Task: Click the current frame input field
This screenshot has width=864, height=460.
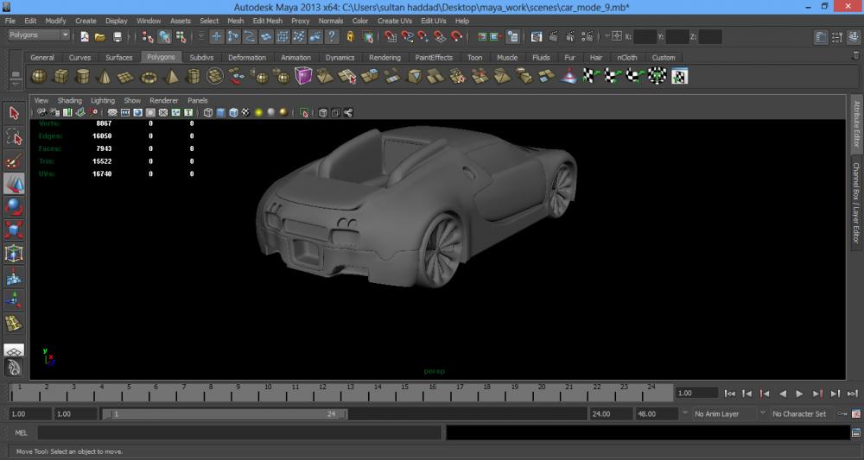Action: 696,394
